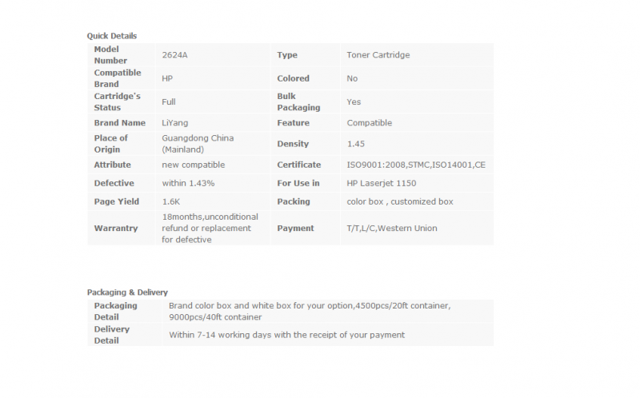The height and width of the screenshot is (398, 640).
Task: Click the Quick Details heading
Action: coord(111,36)
